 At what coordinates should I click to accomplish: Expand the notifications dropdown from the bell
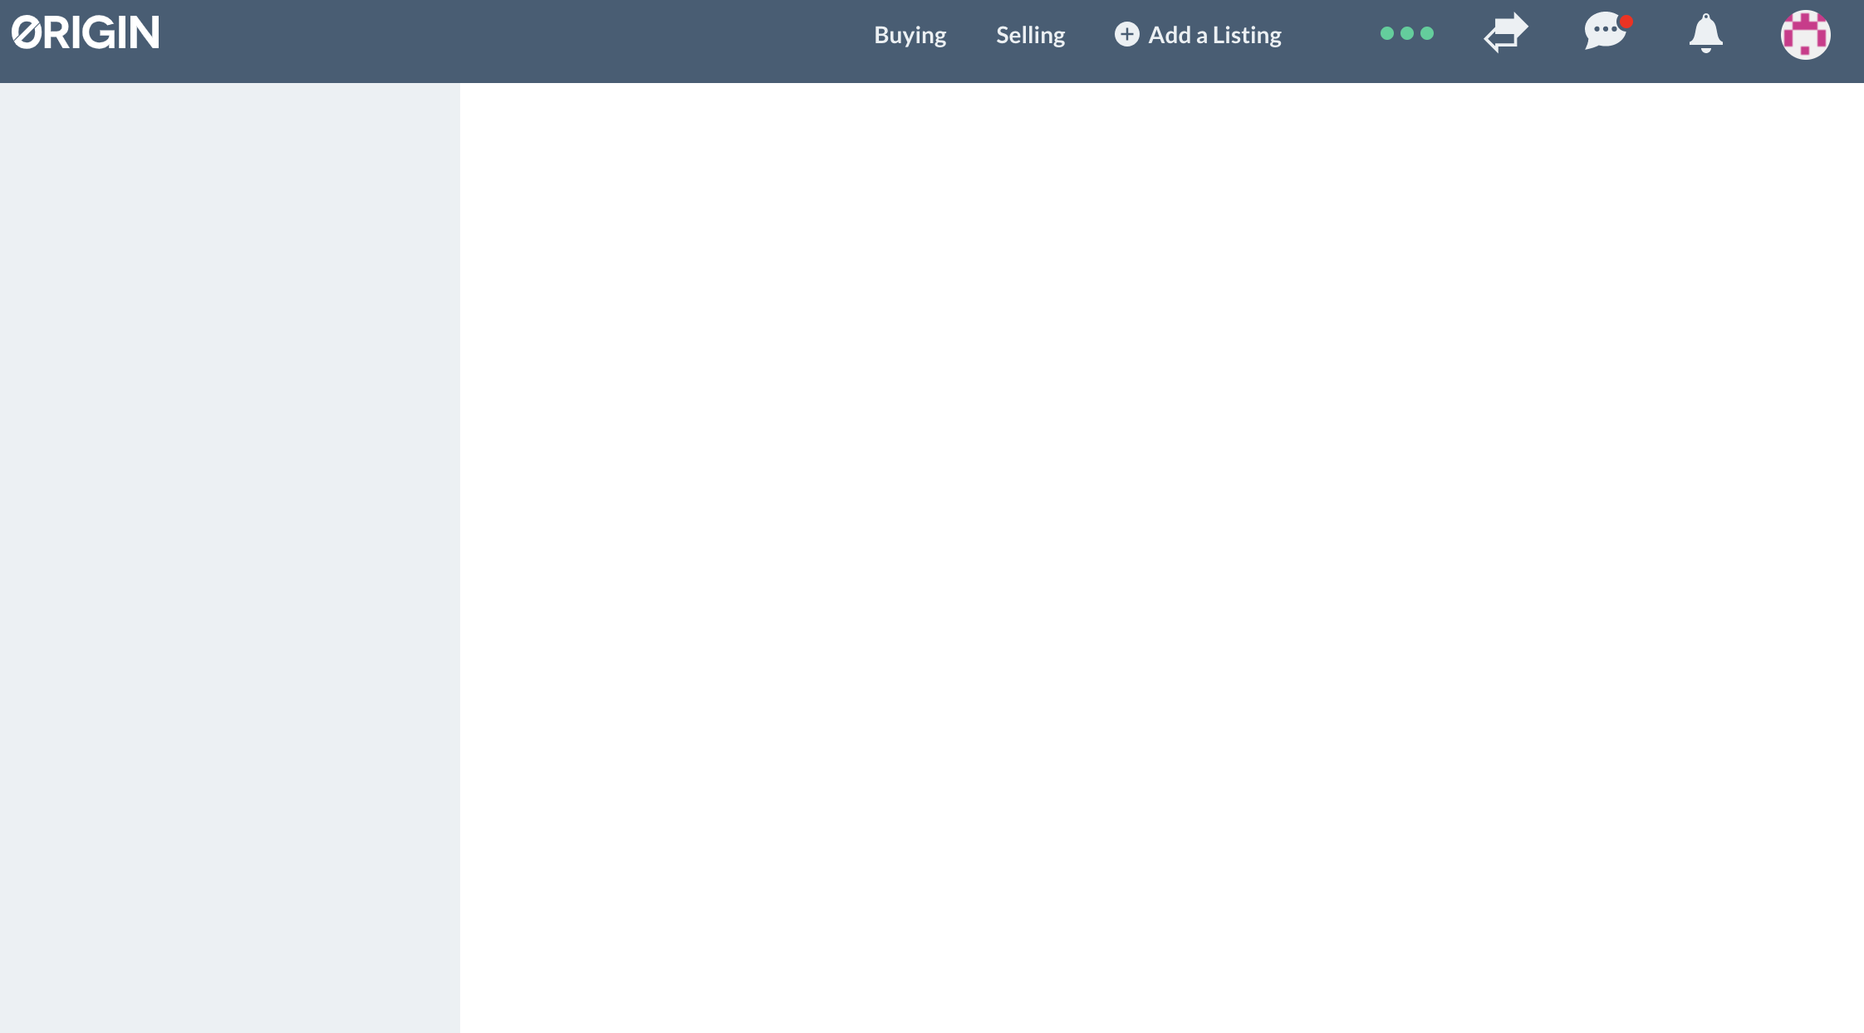point(1705,34)
